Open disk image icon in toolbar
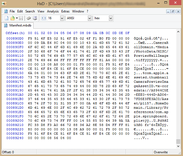 click(35, 18)
